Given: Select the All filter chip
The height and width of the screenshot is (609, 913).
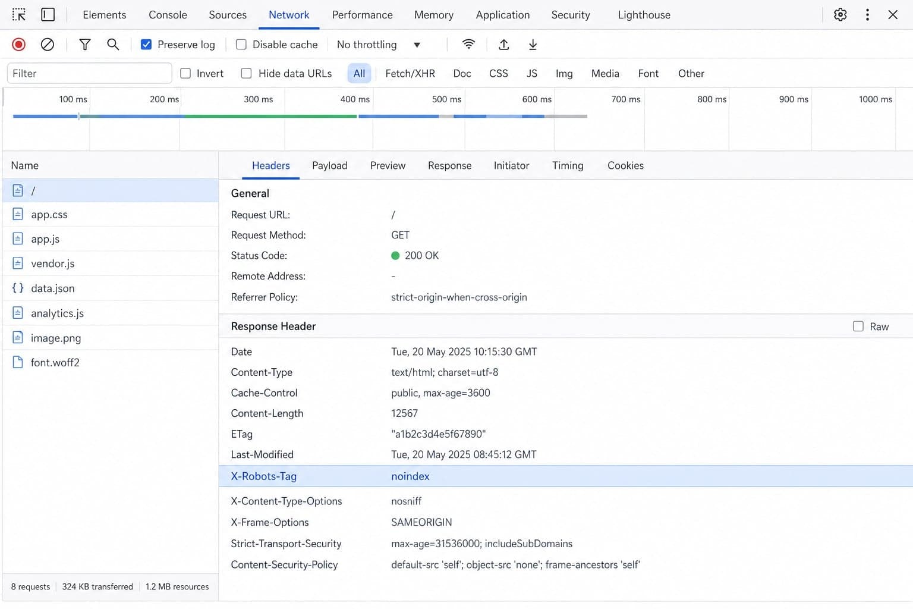Looking at the screenshot, I should tap(360, 73).
